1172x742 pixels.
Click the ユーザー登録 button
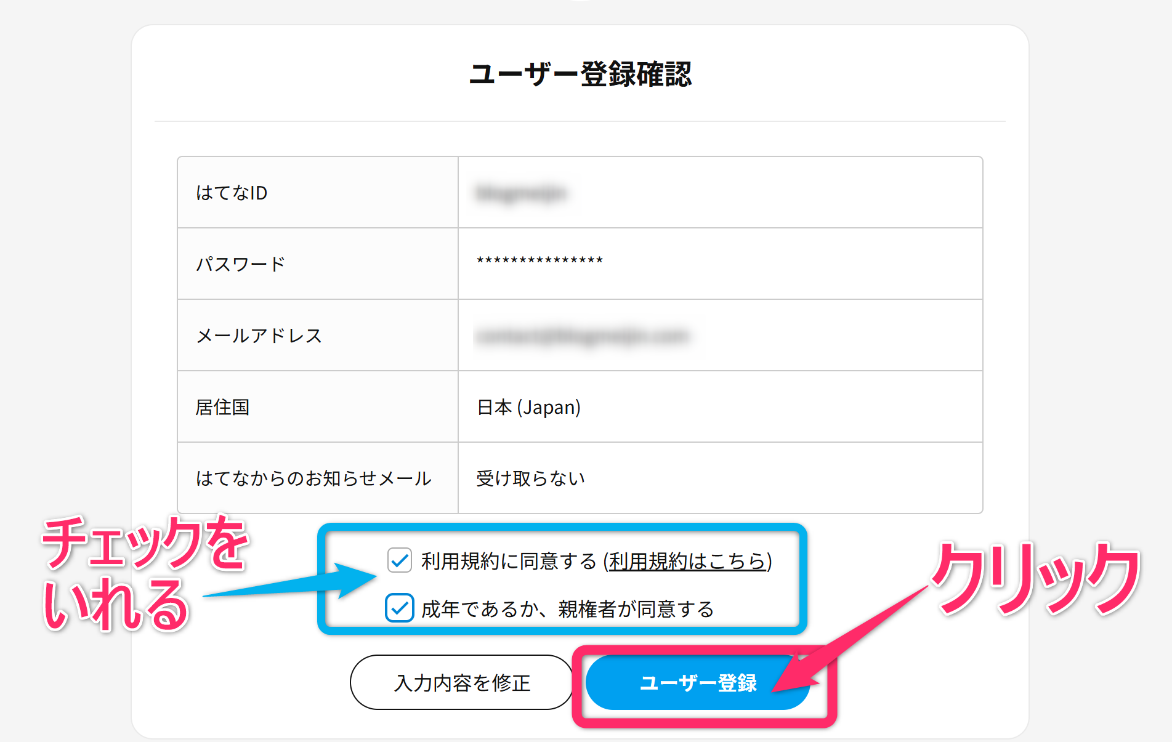[698, 682]
